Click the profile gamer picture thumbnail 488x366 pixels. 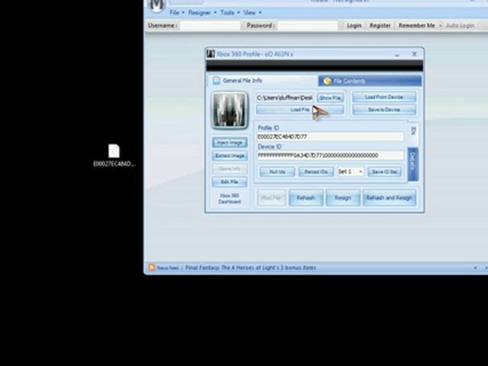(229, 110)
